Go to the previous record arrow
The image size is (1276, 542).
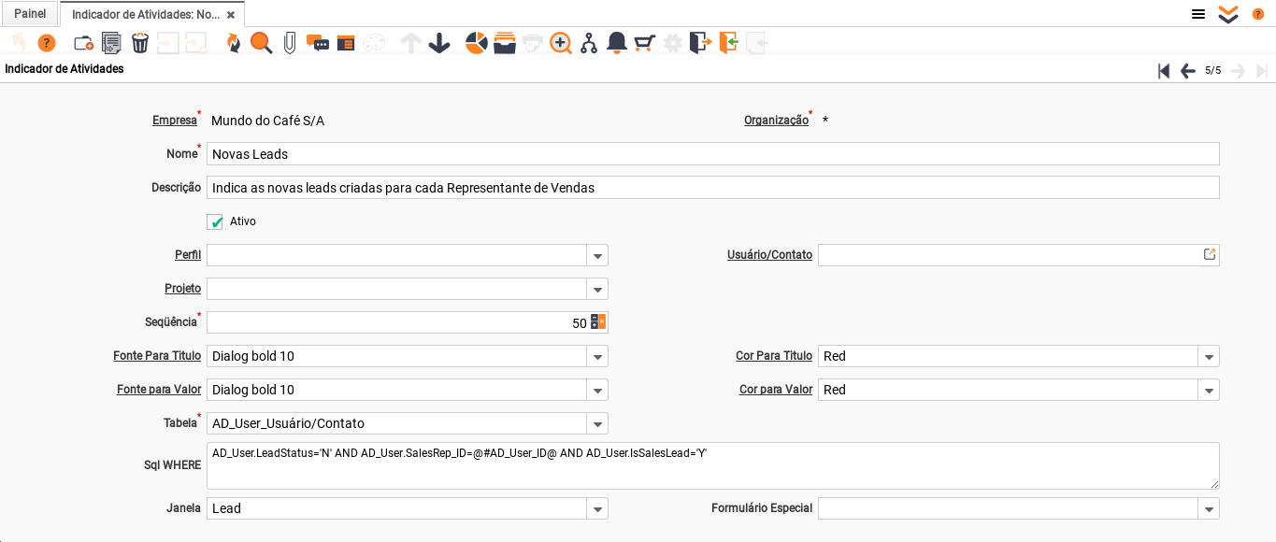click(1188, 71)
